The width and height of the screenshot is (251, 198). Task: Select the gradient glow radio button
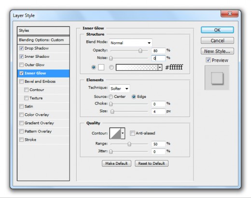[x=112, y=67]
